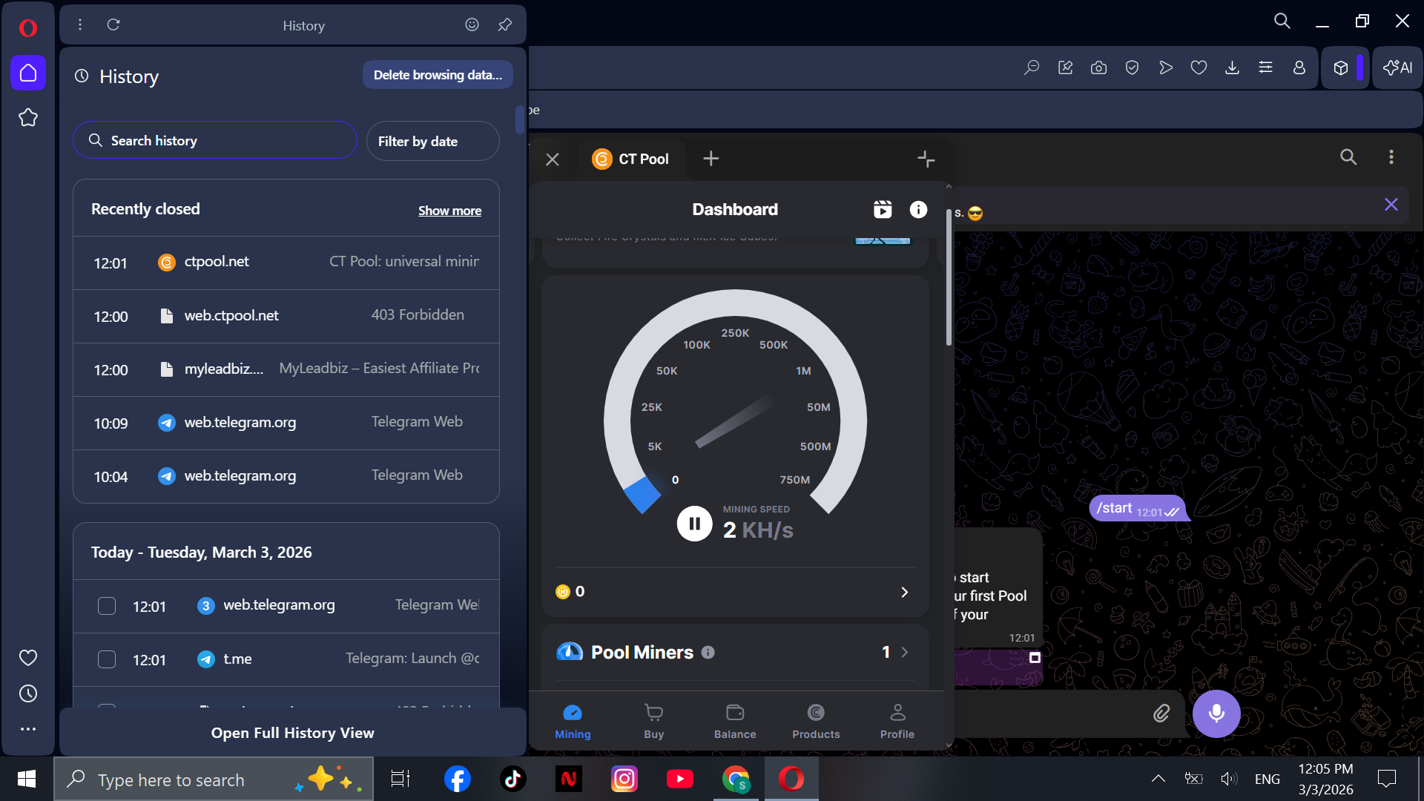Click the Windows taskbar search box

(x=214, y=779)
